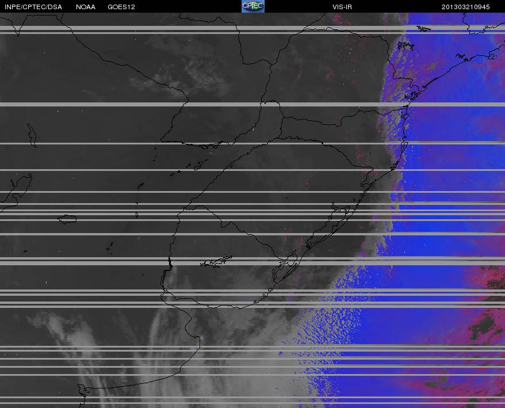Click the Rio Negro reservoir outline in Uruguay
Viewport: 505px width, 408px height.
[x=216, y=261]
